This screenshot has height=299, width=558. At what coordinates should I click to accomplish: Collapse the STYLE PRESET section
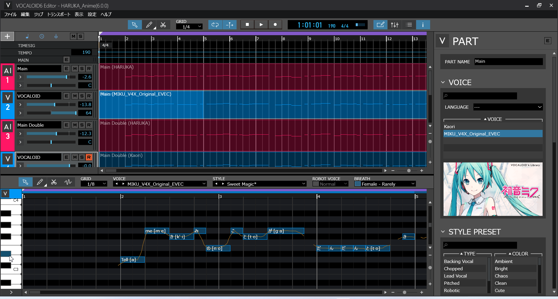(x=443, y=232)
